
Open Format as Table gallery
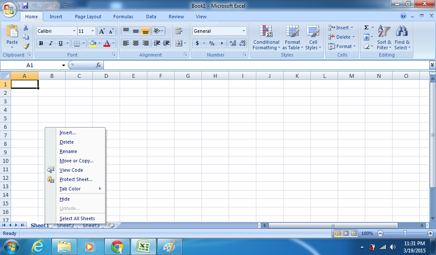coord(293,37)
